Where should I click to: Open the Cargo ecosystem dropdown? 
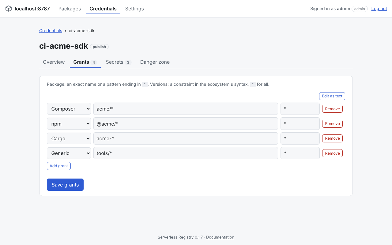pyautogui.click(x=69, y=138)
